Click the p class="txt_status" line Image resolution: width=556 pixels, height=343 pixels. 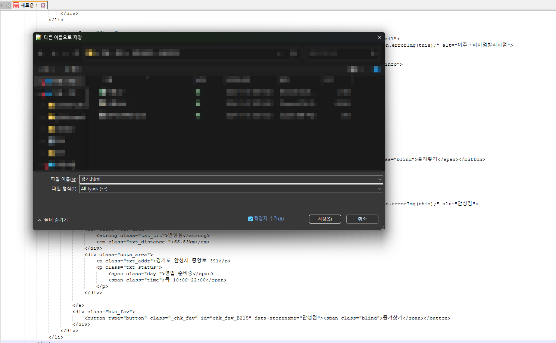pyautogui.click(x=129, y=267)
